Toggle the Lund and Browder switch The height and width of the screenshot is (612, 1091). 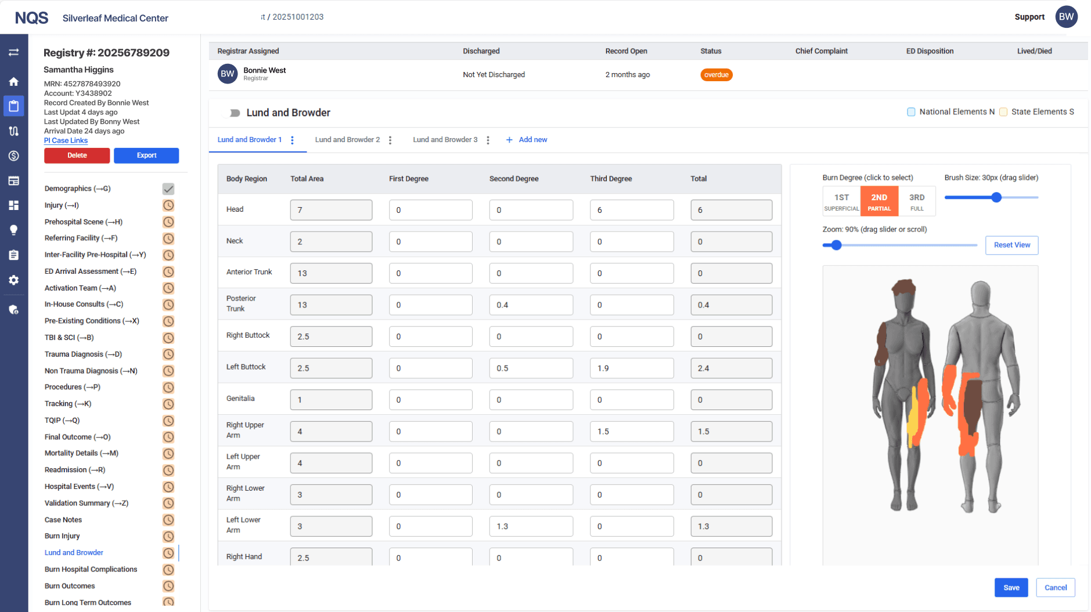[x=233, y=113]
